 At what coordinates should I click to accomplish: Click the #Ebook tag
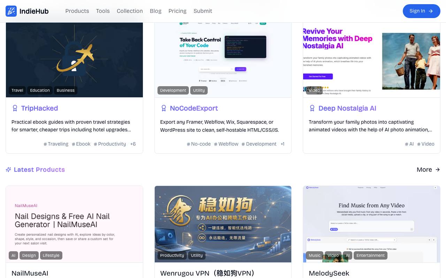pyautogui.click(x=81, y=144)
